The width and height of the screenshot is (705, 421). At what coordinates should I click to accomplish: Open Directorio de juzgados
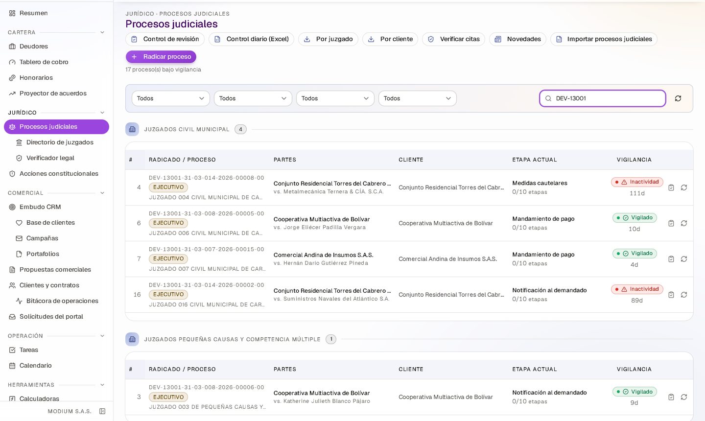(60, 142)
